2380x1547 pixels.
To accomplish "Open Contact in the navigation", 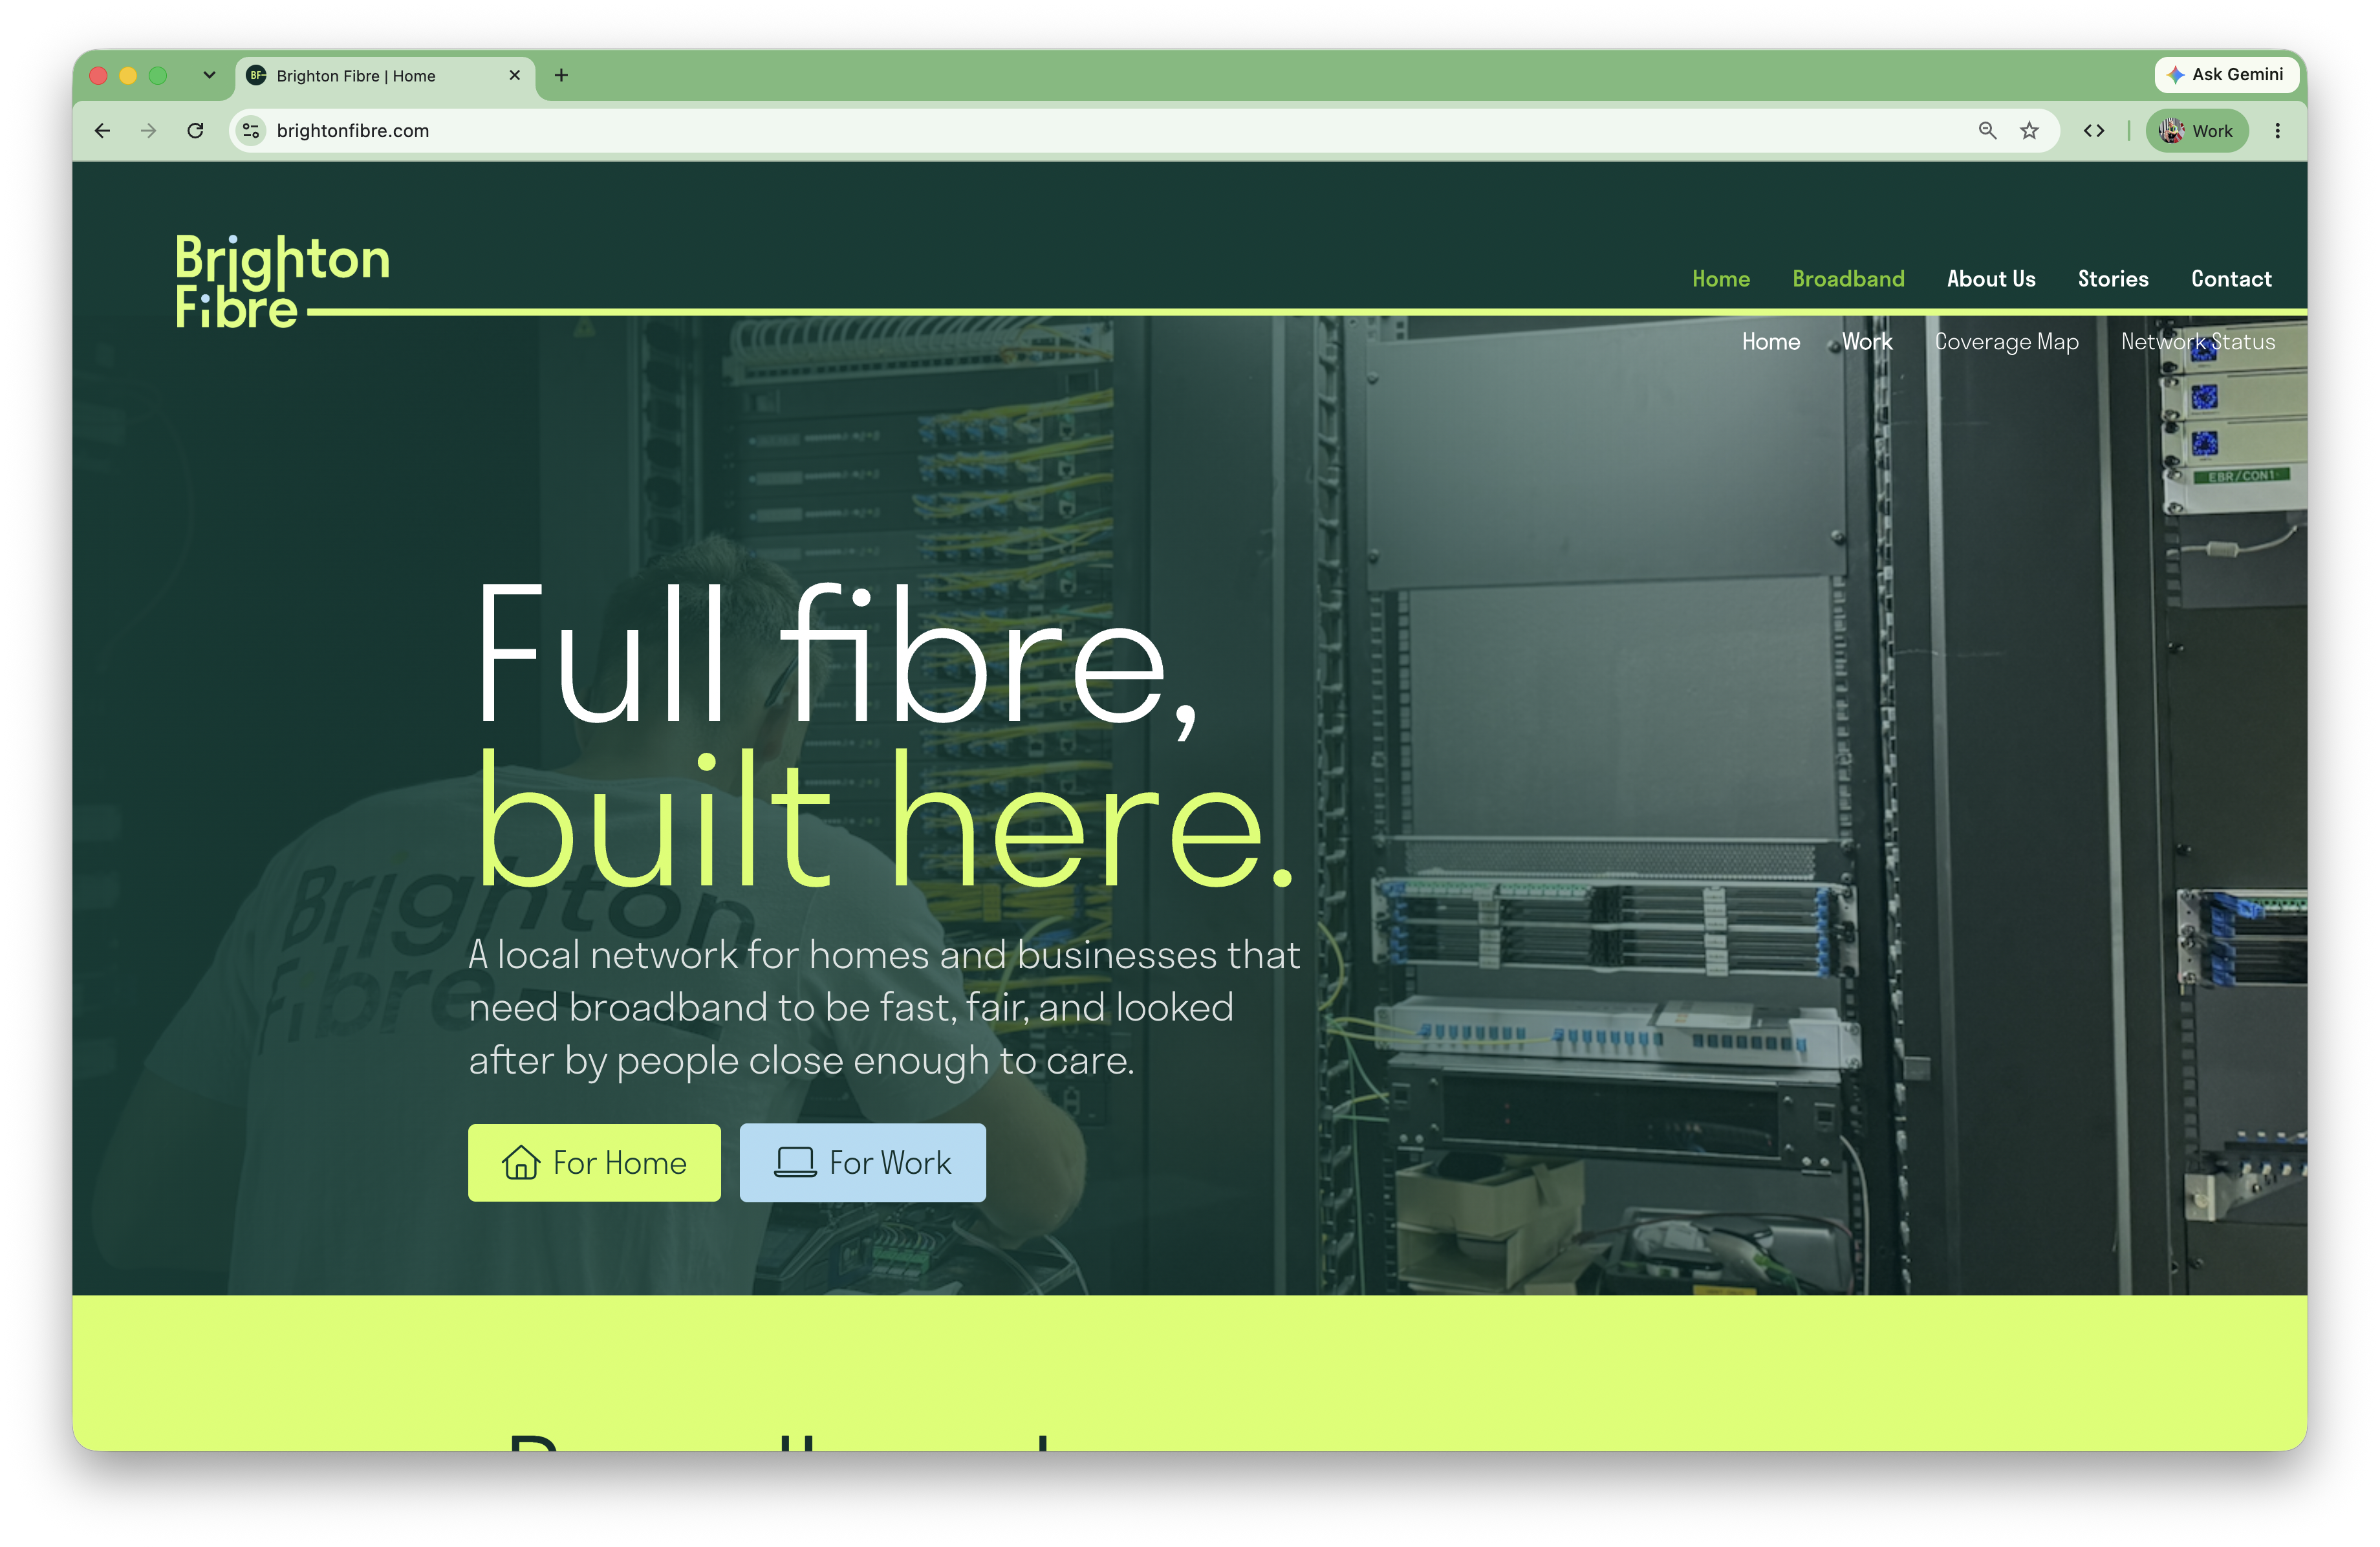I will click(2231, 279).
